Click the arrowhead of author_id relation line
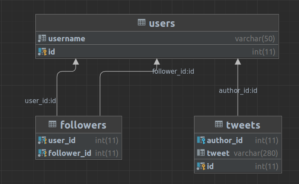This screenshot has width=299, height=184. coord(238,62)
